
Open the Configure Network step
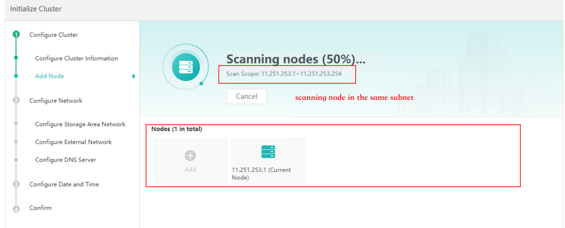[56, 101]
